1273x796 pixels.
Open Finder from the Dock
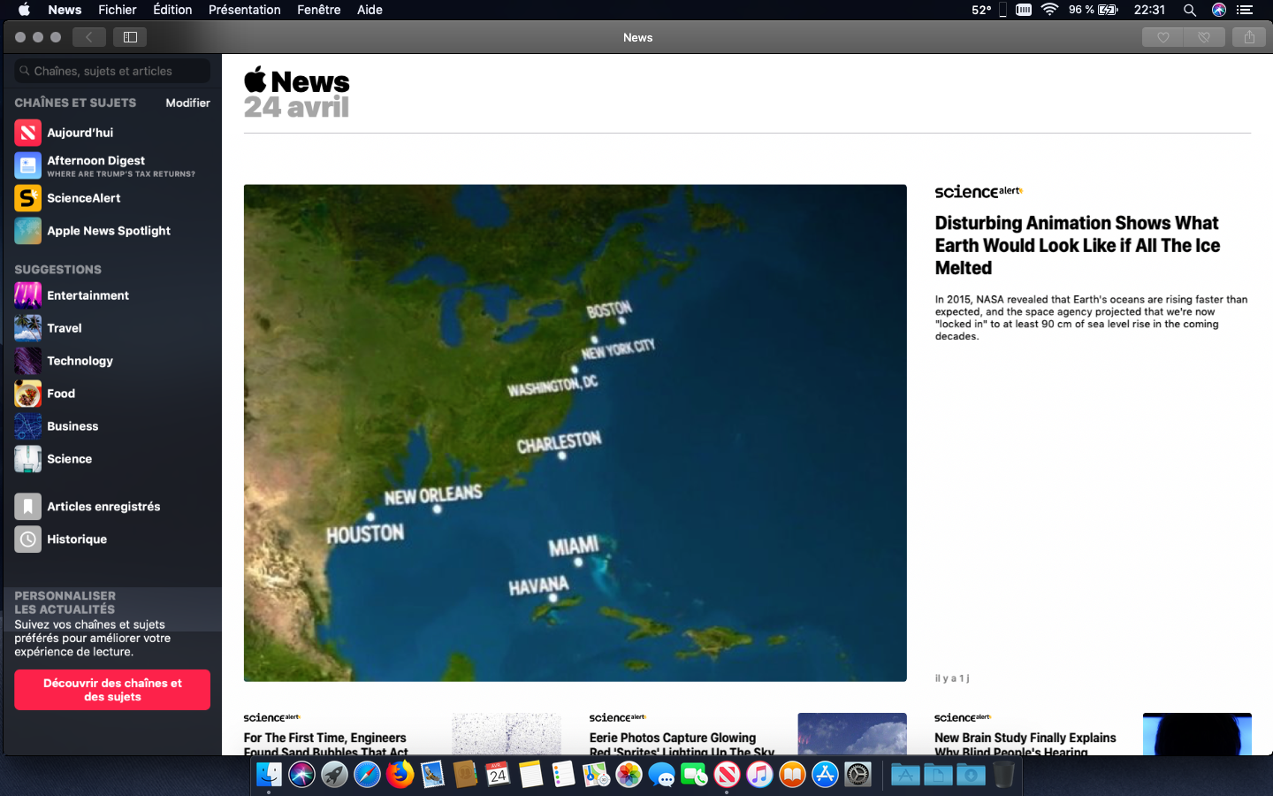(x=269, y=775)
